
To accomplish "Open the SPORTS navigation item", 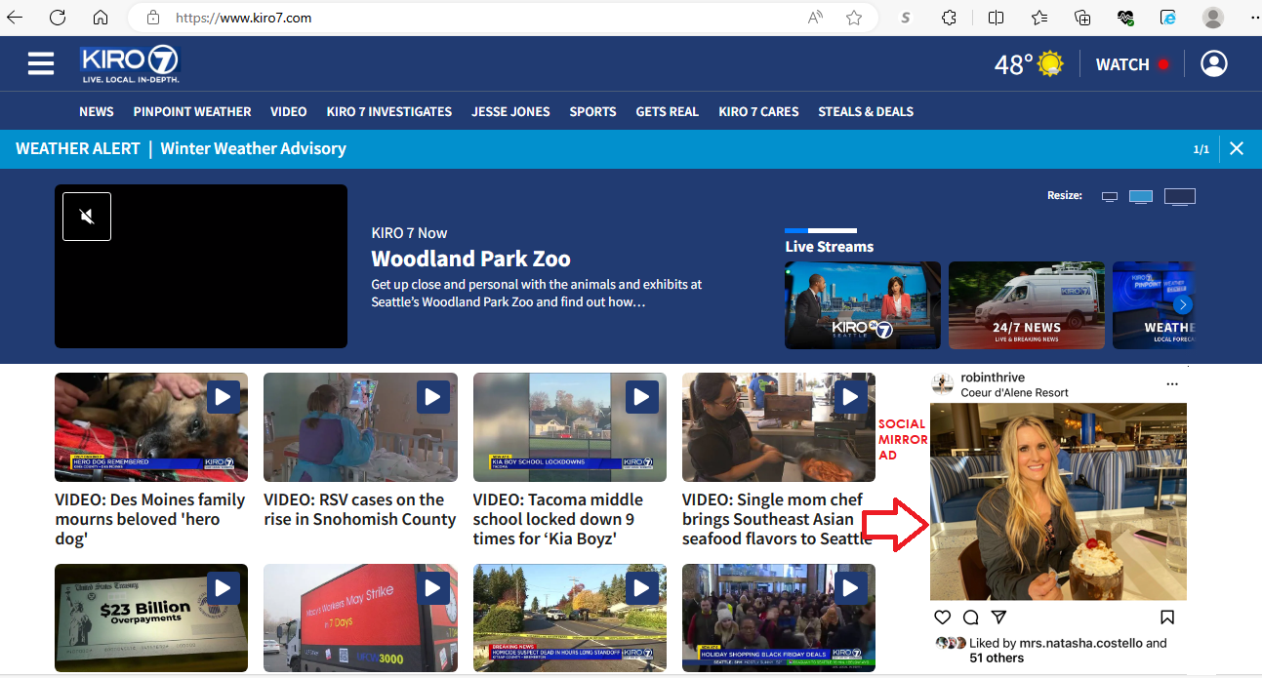I will point(593,111).
